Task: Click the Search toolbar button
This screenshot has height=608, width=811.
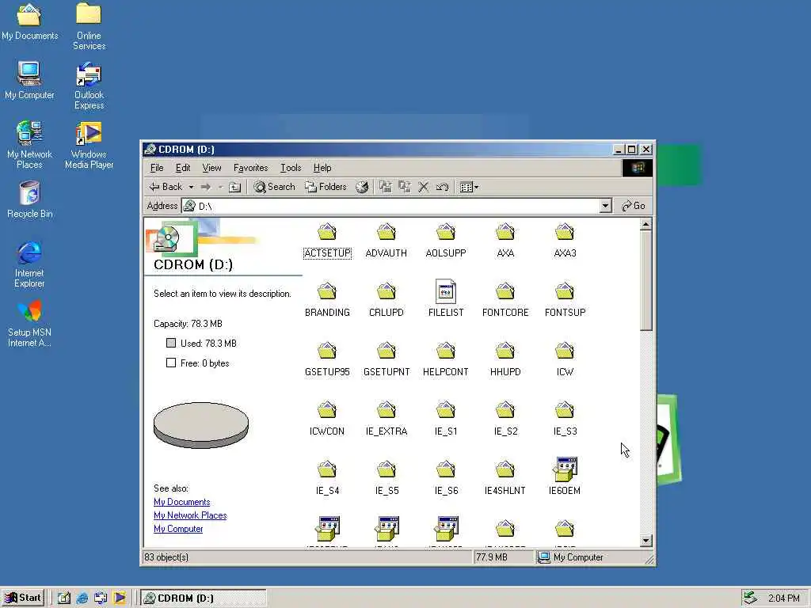Action: click(275, 187)
